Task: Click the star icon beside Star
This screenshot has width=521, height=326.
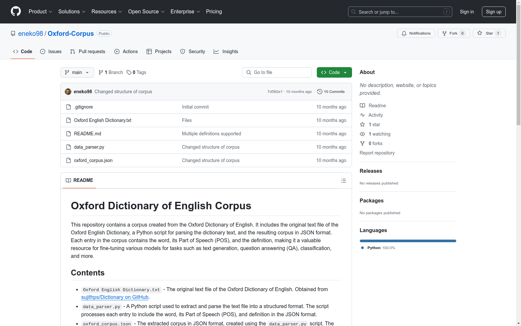Action: click(480, 33)
